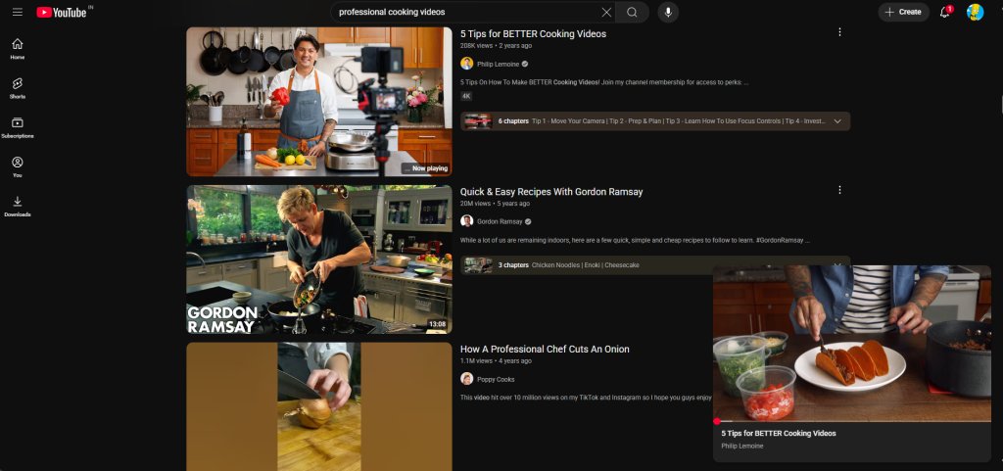The height and width of the screenshot is (471, 1003).
Task: Open Poppy Cooks channel avatar
Action: (467, 378)
